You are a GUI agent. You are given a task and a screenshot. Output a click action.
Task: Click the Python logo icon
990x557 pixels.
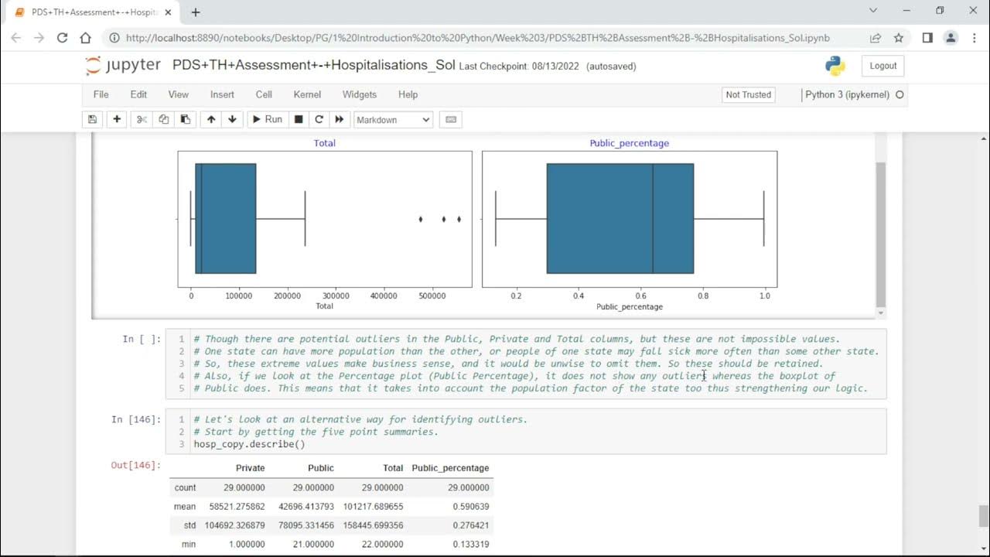(835, 66)
